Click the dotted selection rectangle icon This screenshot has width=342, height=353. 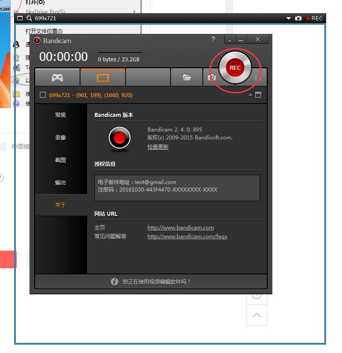[x=42, y=95]
